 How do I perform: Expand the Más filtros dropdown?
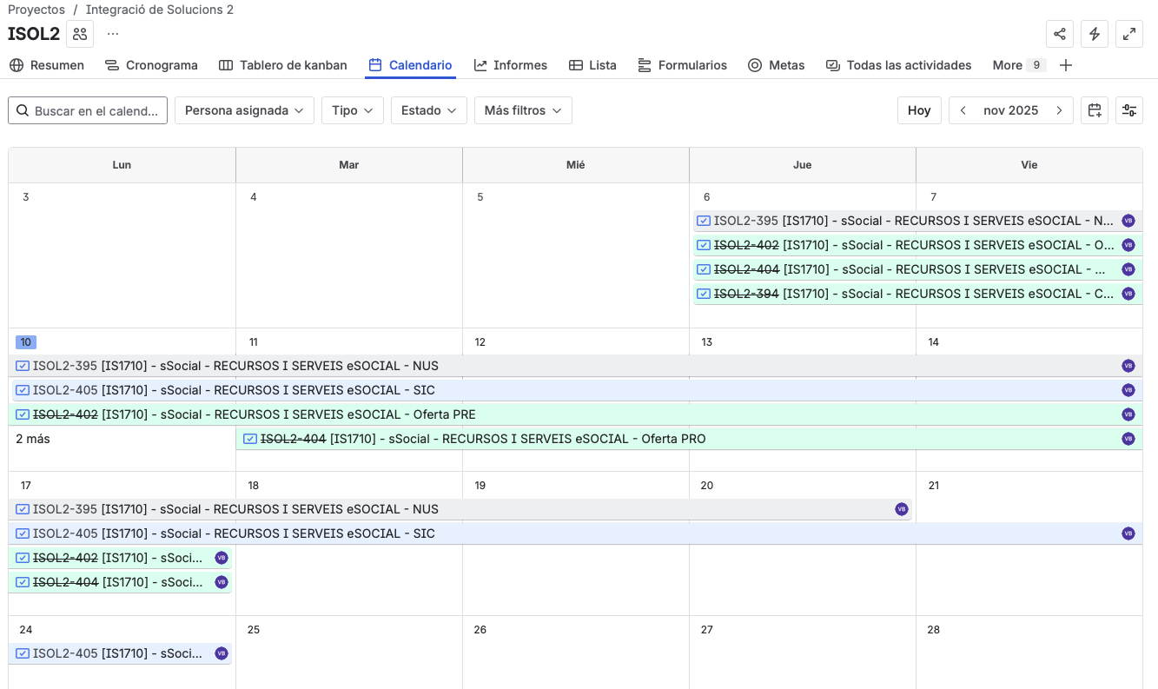522,110
